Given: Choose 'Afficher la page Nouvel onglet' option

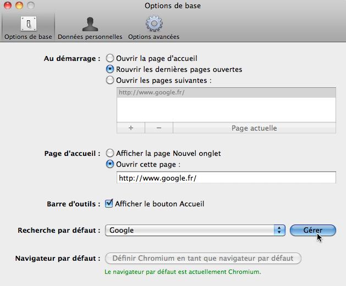Looking at the screenshot, I should [x=110, y=153].
